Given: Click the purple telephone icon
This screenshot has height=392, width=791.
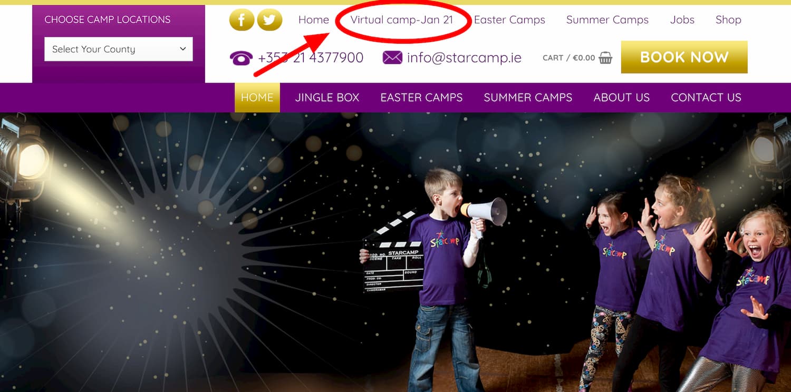Looking at the screenshot, I should 241,58.
